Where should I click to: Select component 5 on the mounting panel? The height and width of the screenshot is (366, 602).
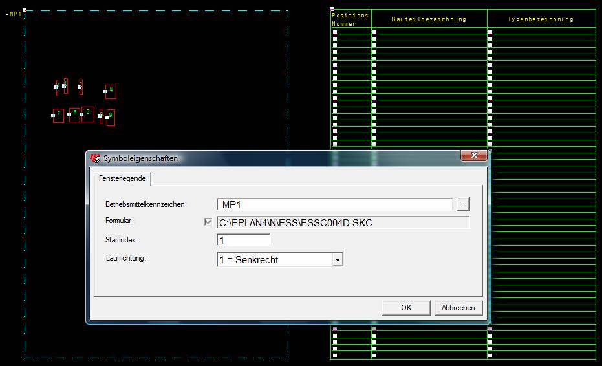click(87, 114)
